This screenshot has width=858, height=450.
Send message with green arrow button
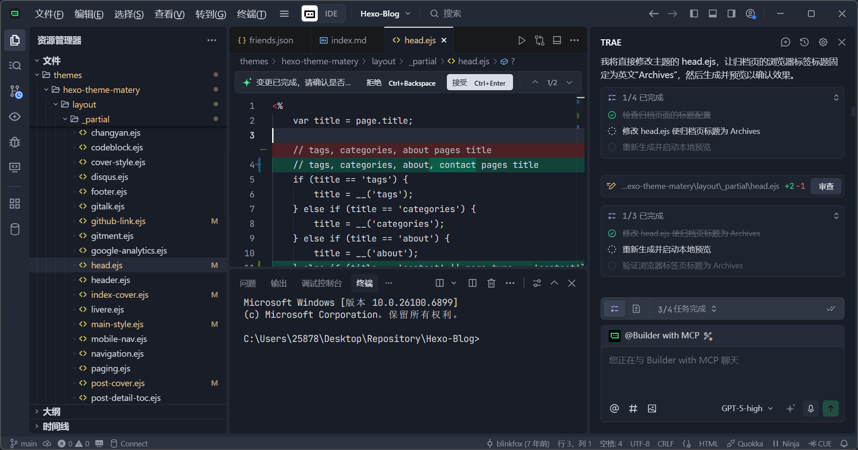pos(830,408)
